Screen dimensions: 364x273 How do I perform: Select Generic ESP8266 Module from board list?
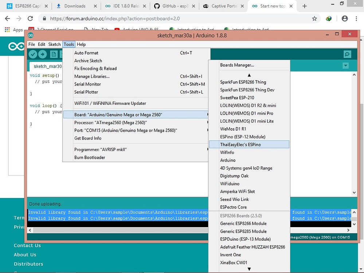coord(243,223)
